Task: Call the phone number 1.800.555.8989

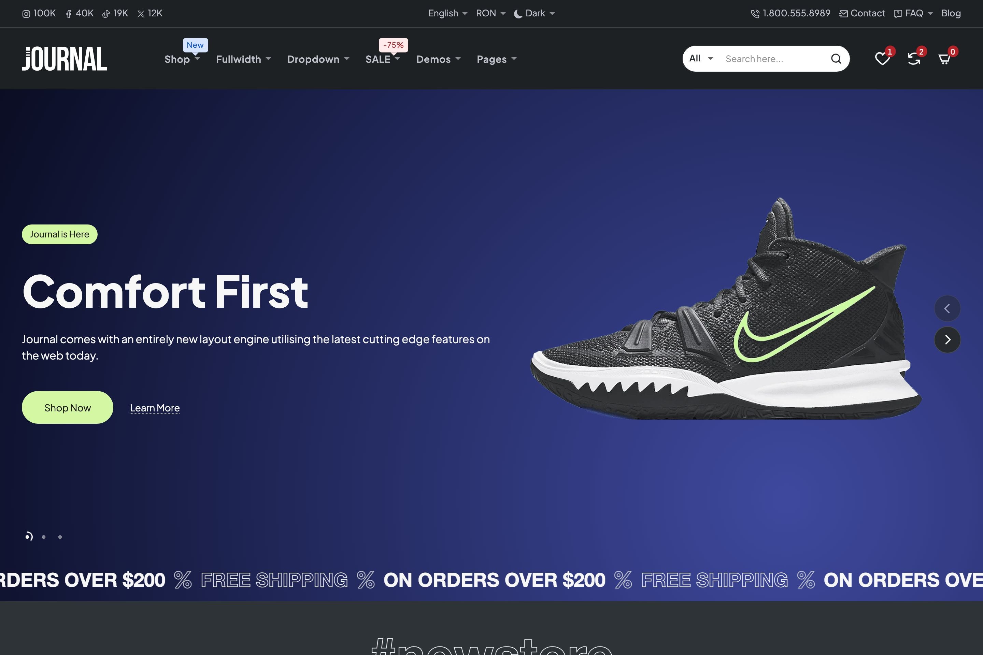Action: (790, 13)
